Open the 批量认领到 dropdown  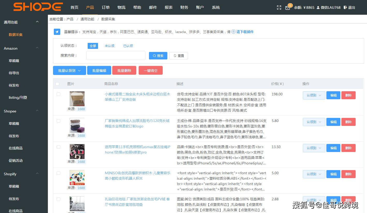pyautogui.click(x=69, y=70)
